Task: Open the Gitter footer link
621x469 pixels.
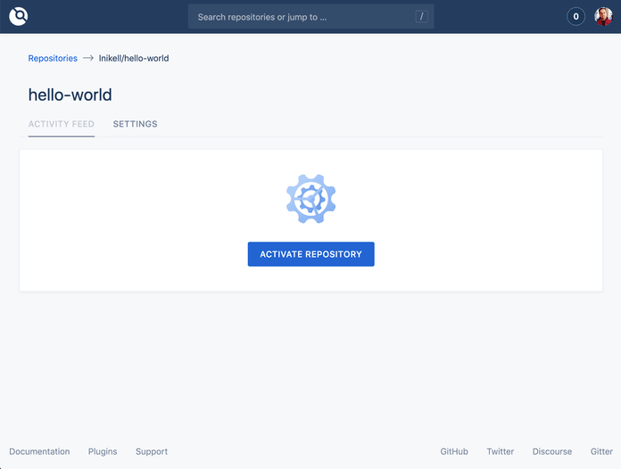Action: pos(601,451)
